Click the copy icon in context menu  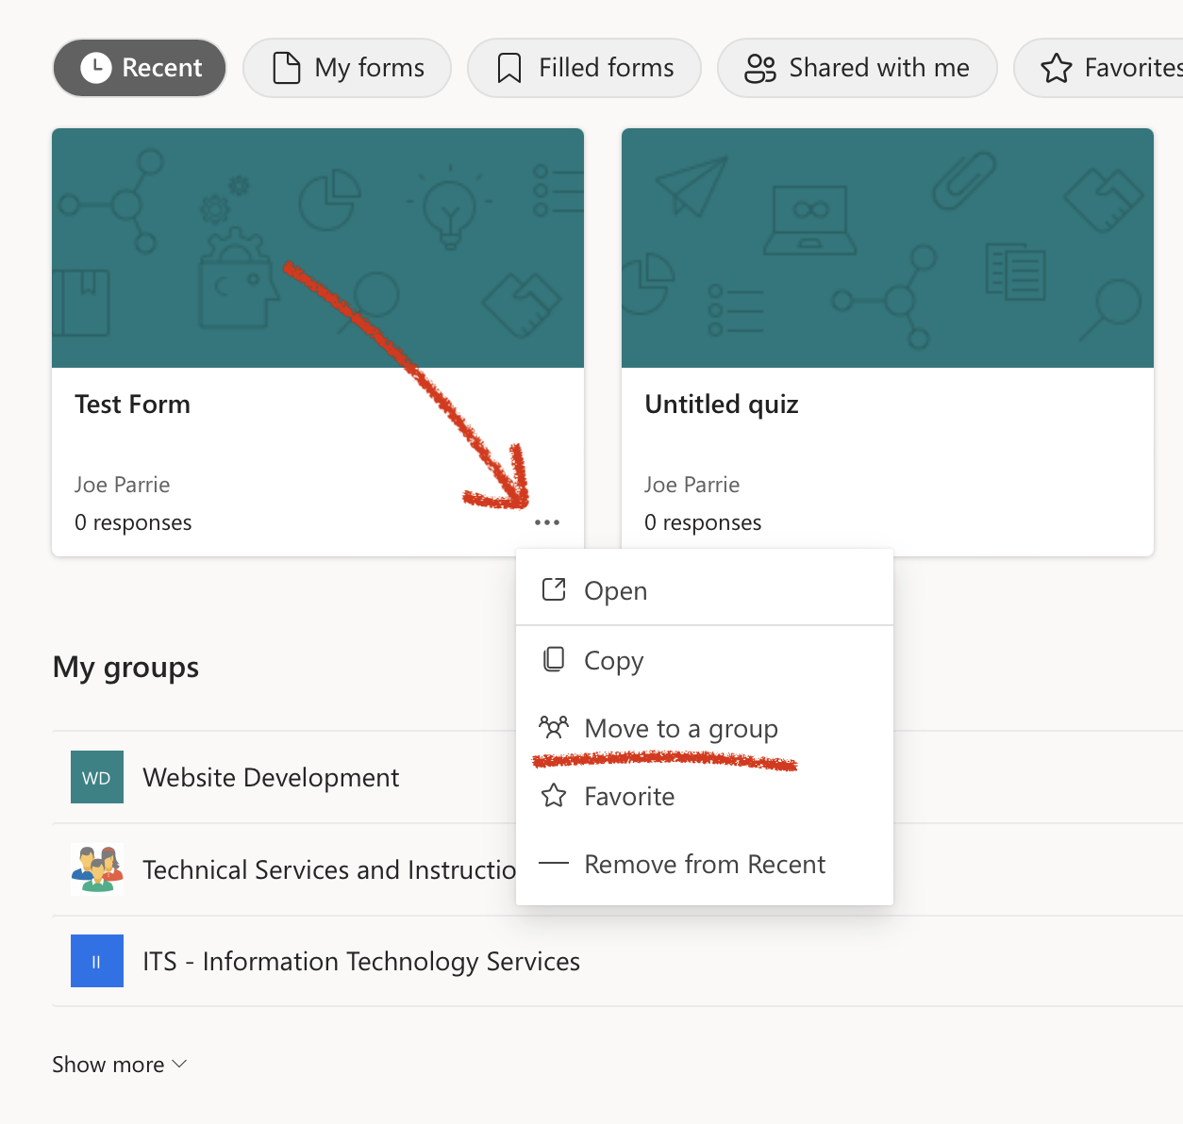click(554, 659)
